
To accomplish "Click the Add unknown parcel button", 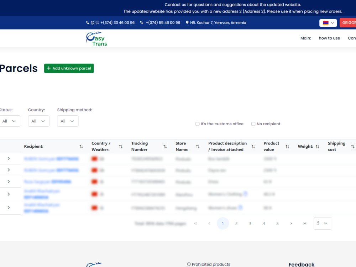I will (69, 68).
